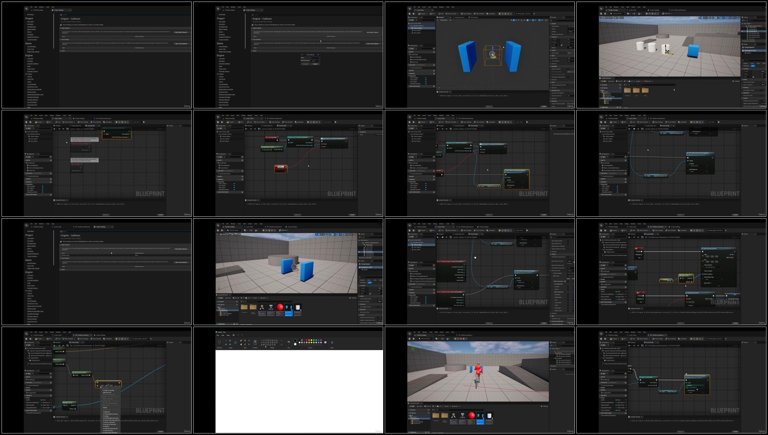Expand the Preset section behind the New Channel dialog
Image resolution: width=768 pixels, height=435 pixels.
pos(252,51)
